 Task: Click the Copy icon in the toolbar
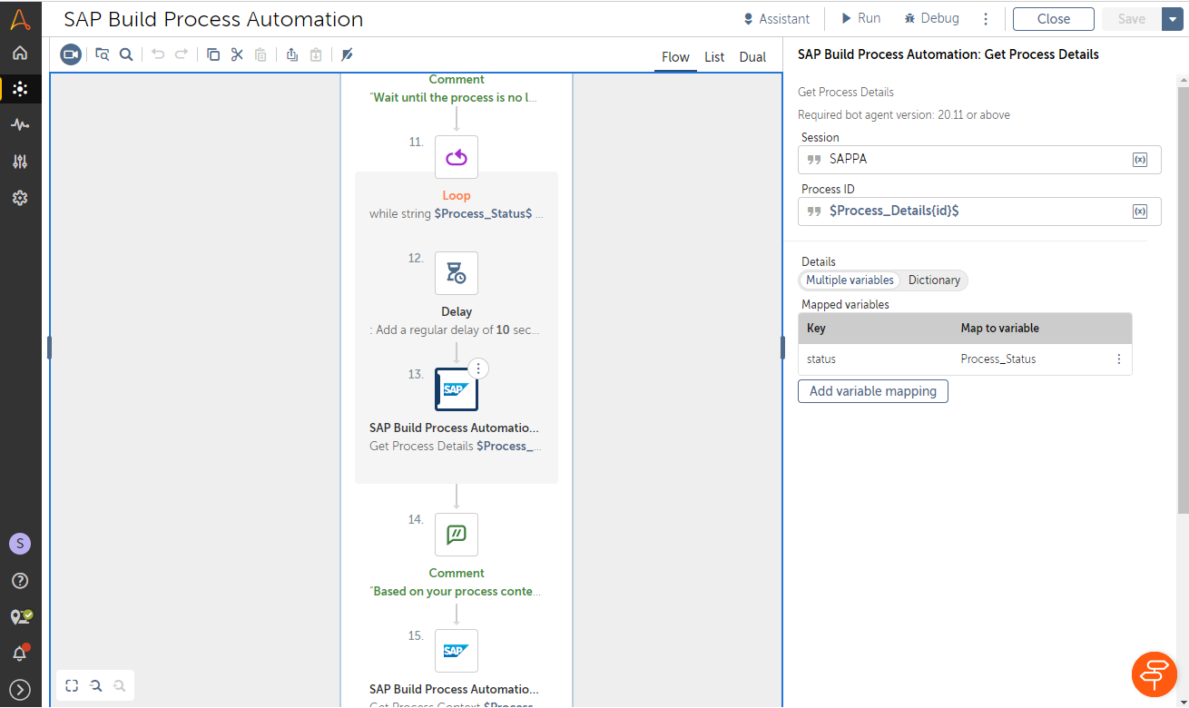click(213, 54)
